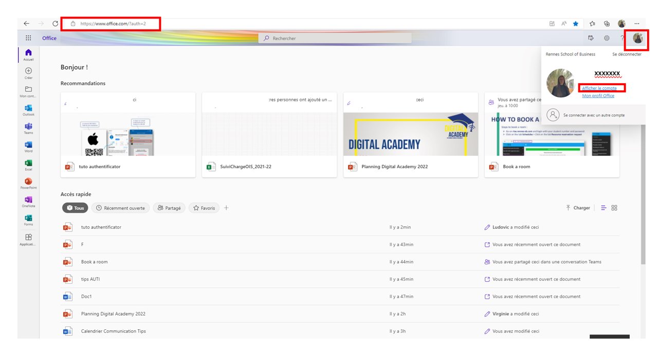The width and height of the screenshot is (658, 356).
Task: Click the browser back arrow
Action: [x=27, y=24]
